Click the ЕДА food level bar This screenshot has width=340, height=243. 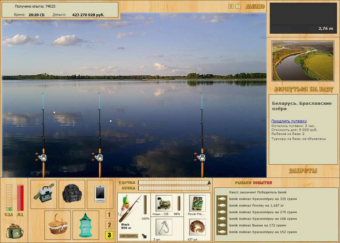(x=9, y=197)
